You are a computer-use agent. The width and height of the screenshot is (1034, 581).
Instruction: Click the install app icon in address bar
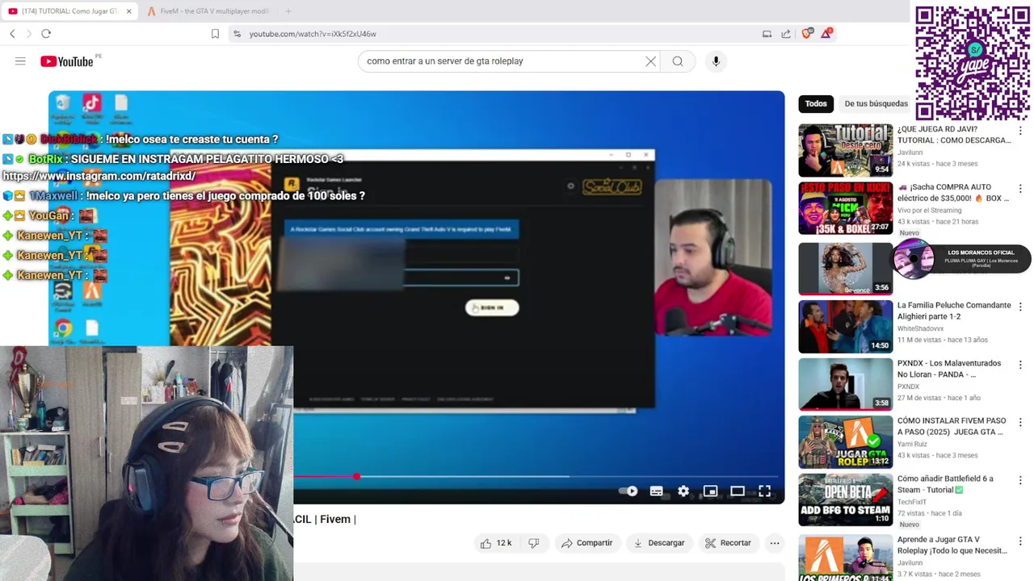click(x=767, y=34)
